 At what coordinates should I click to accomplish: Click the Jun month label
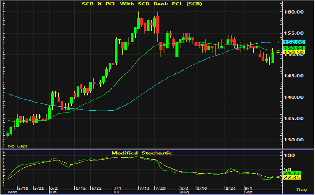click(x=53, y=192)
